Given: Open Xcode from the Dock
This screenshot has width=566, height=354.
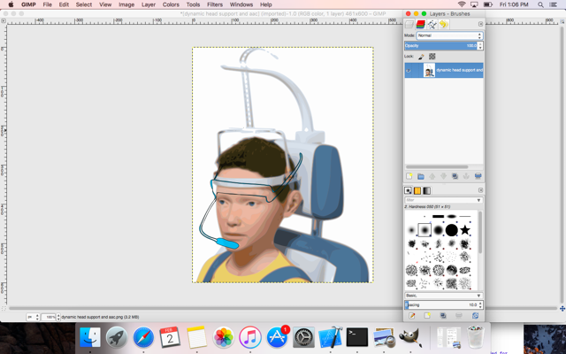Looking at the screenshot, I should click(330, 337).
